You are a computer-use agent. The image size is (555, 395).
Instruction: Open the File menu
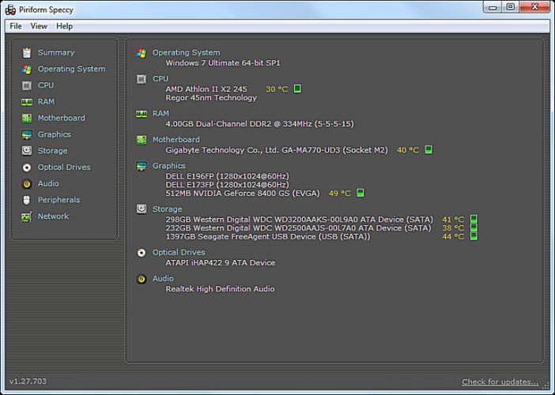click(x=16, y=26)
